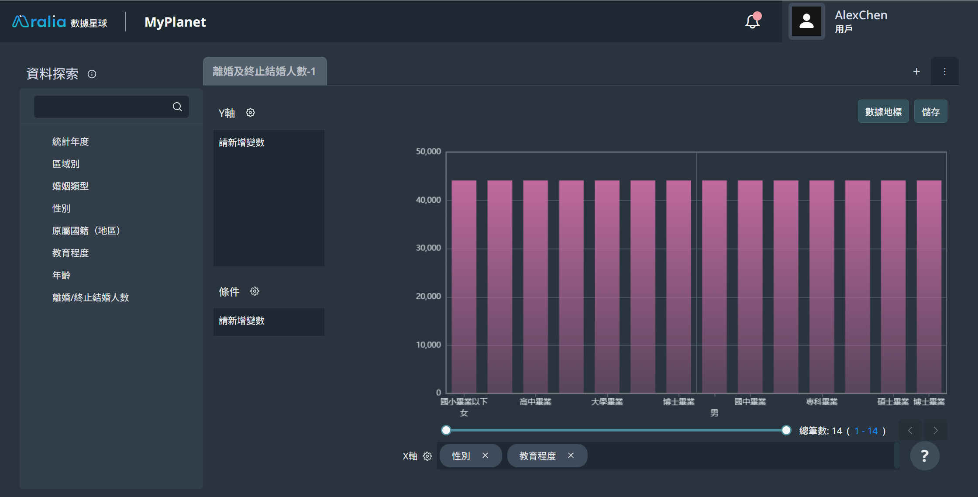The height and width of the screenshot is (497, 978).
Task: Click Y軸 請新增變數 drop area
Action: (269, 198)
